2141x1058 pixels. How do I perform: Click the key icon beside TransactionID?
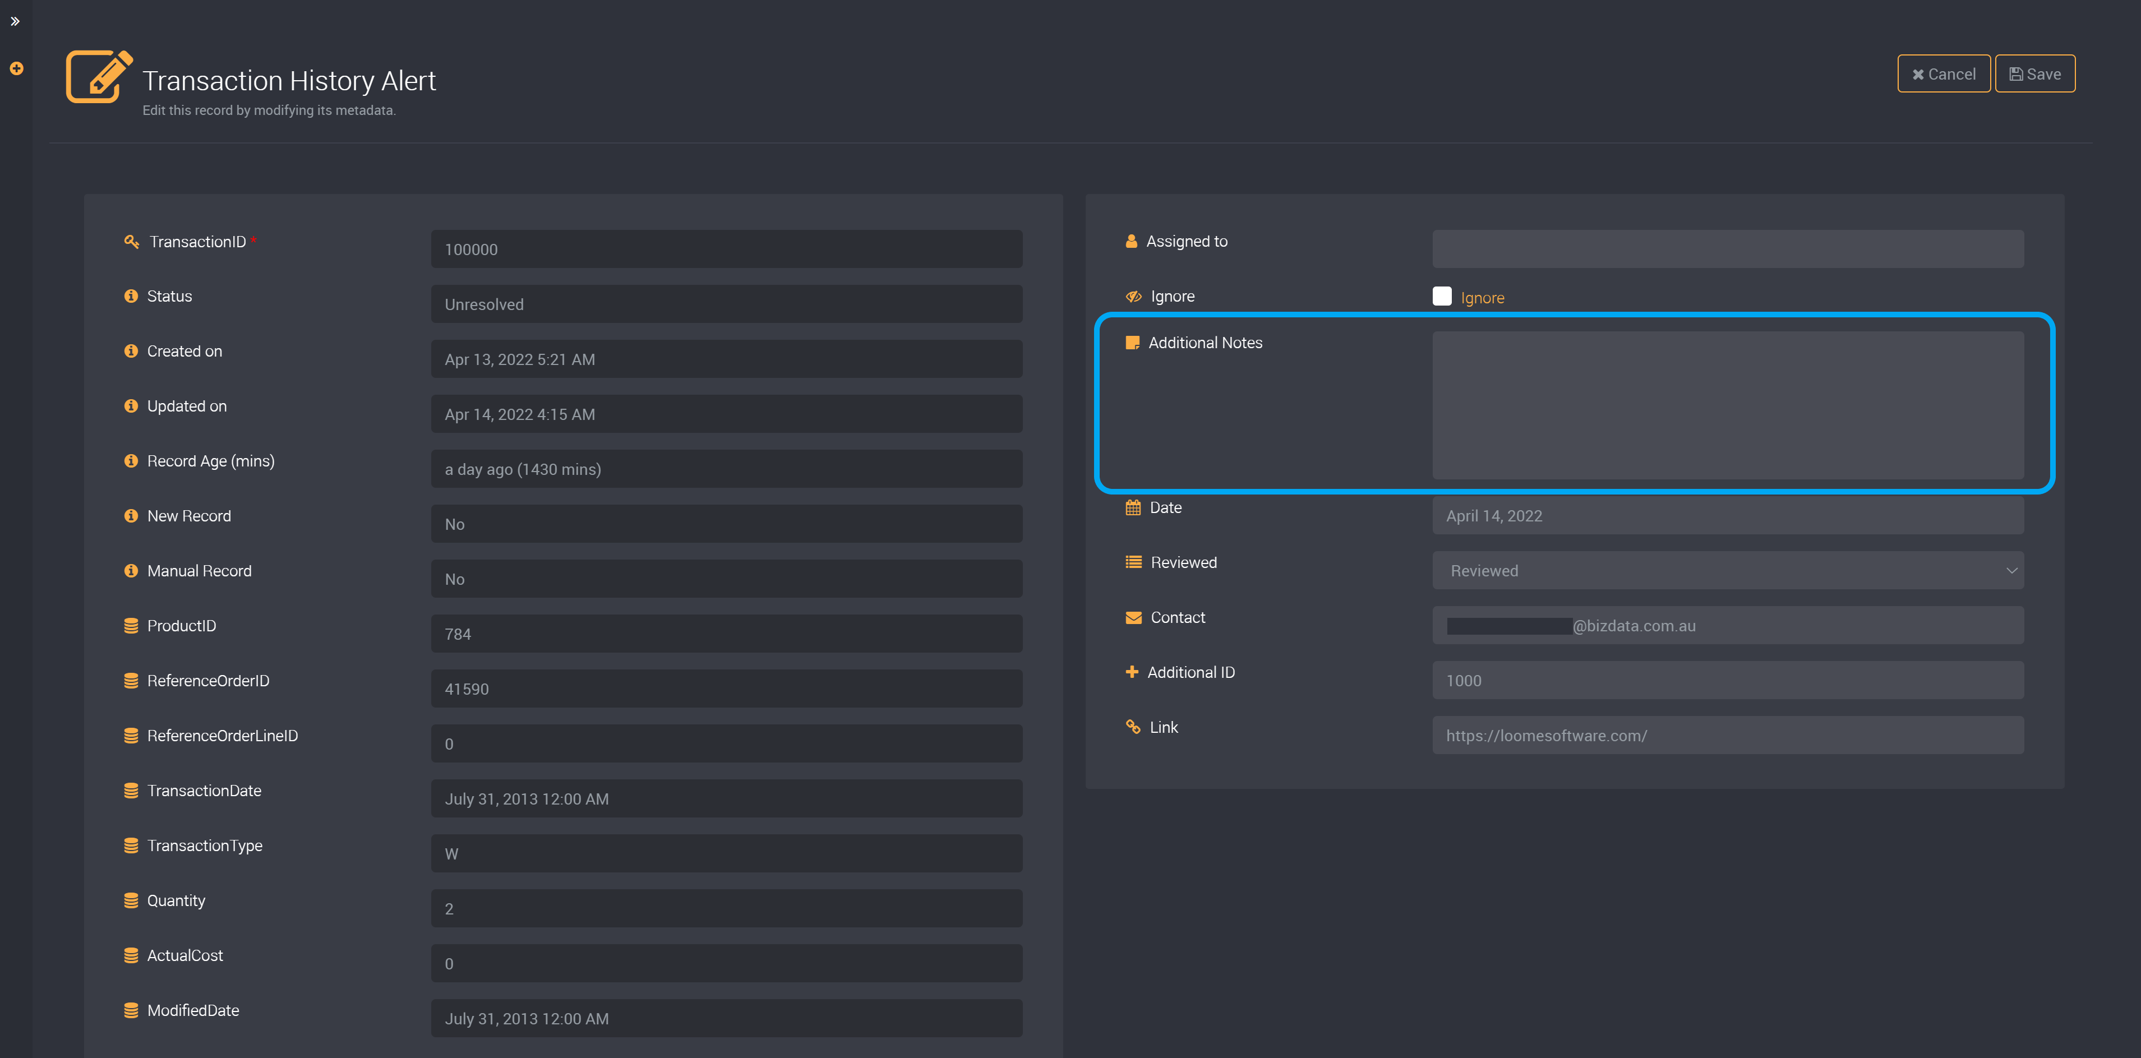point(131,242)
